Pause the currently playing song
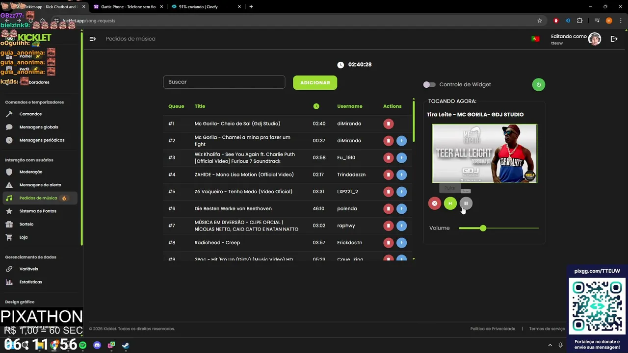 pos(466,203)
